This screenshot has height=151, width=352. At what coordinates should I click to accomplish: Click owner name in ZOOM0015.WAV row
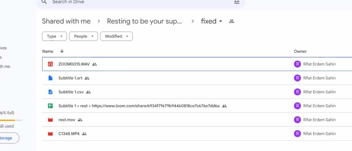point(319,64)
